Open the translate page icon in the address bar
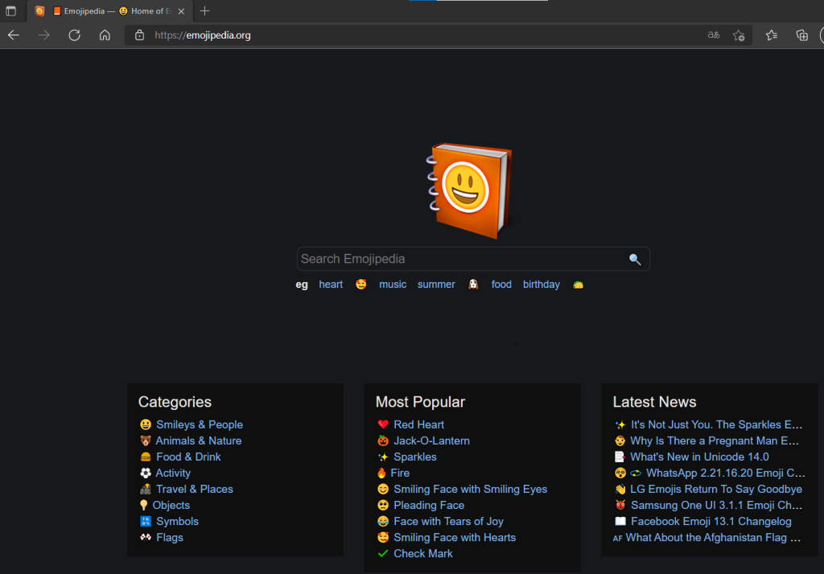 [713, 35]
